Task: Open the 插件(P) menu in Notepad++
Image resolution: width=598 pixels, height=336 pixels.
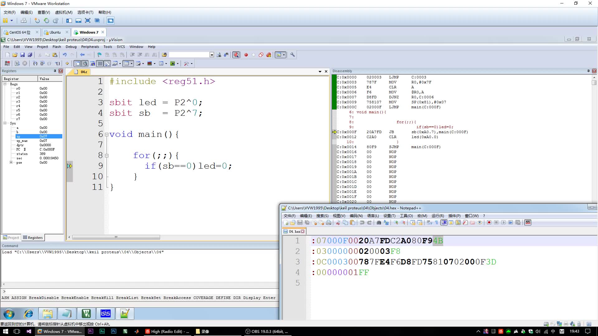Action: 454,216
